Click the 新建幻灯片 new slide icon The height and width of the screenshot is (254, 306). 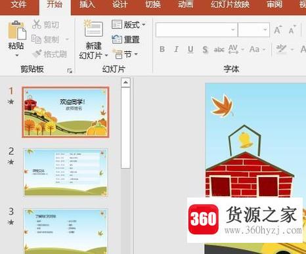pos(93,28)
